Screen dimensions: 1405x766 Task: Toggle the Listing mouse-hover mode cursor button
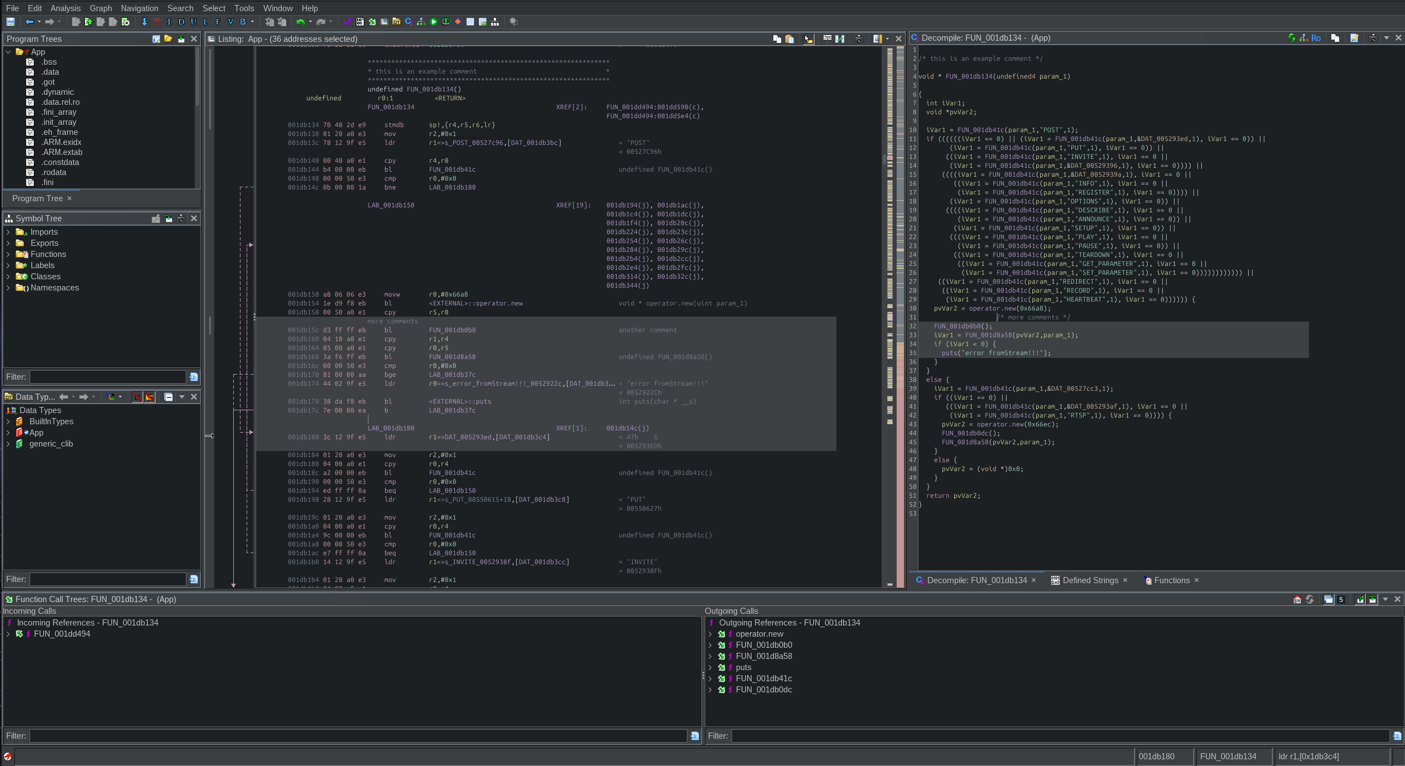click(808, 38)
